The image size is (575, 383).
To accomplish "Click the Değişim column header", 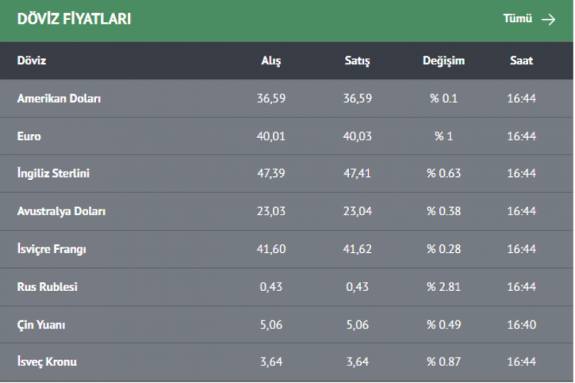I will coord(443,61).
